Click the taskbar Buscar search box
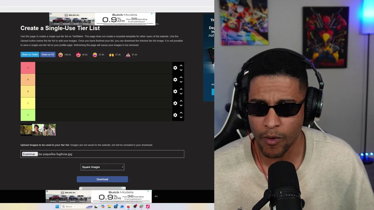The height and width of the screenshot is (210, 374). (77, 206)
